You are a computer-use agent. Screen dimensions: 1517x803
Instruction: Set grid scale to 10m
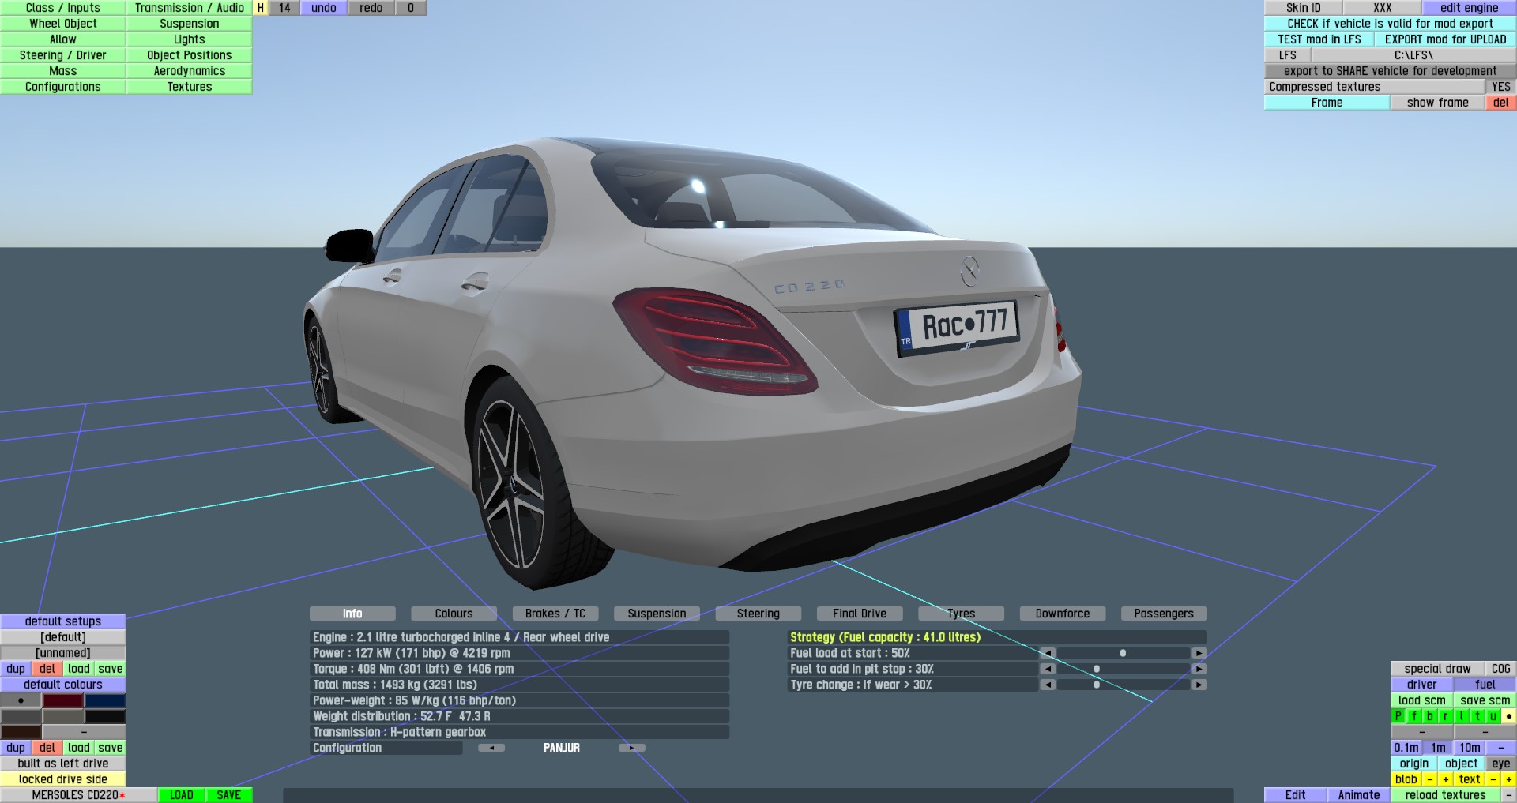pos(1470,748)
